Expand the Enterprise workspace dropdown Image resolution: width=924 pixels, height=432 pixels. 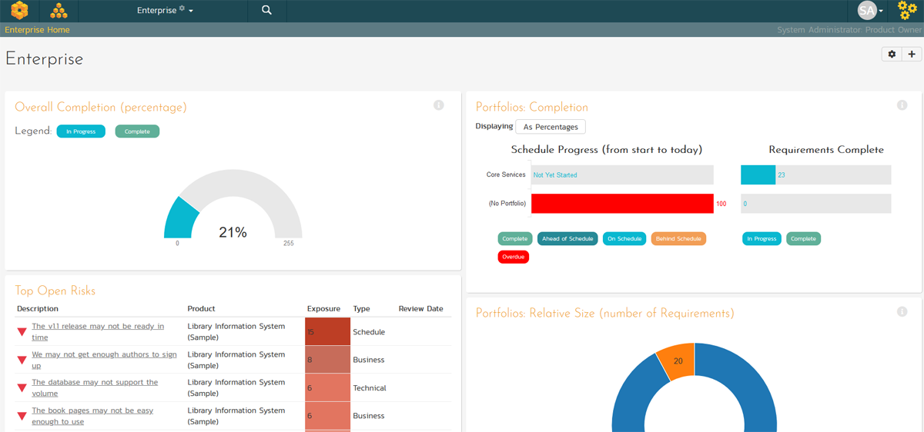(165, 11)
